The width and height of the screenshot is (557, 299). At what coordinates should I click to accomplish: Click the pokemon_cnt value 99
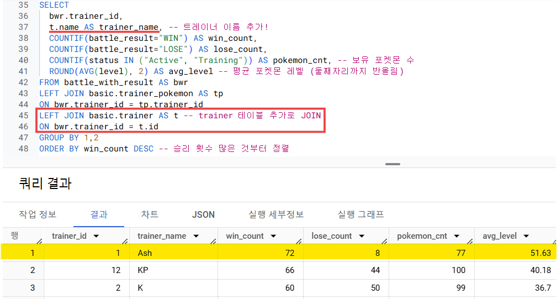[461, 287]
